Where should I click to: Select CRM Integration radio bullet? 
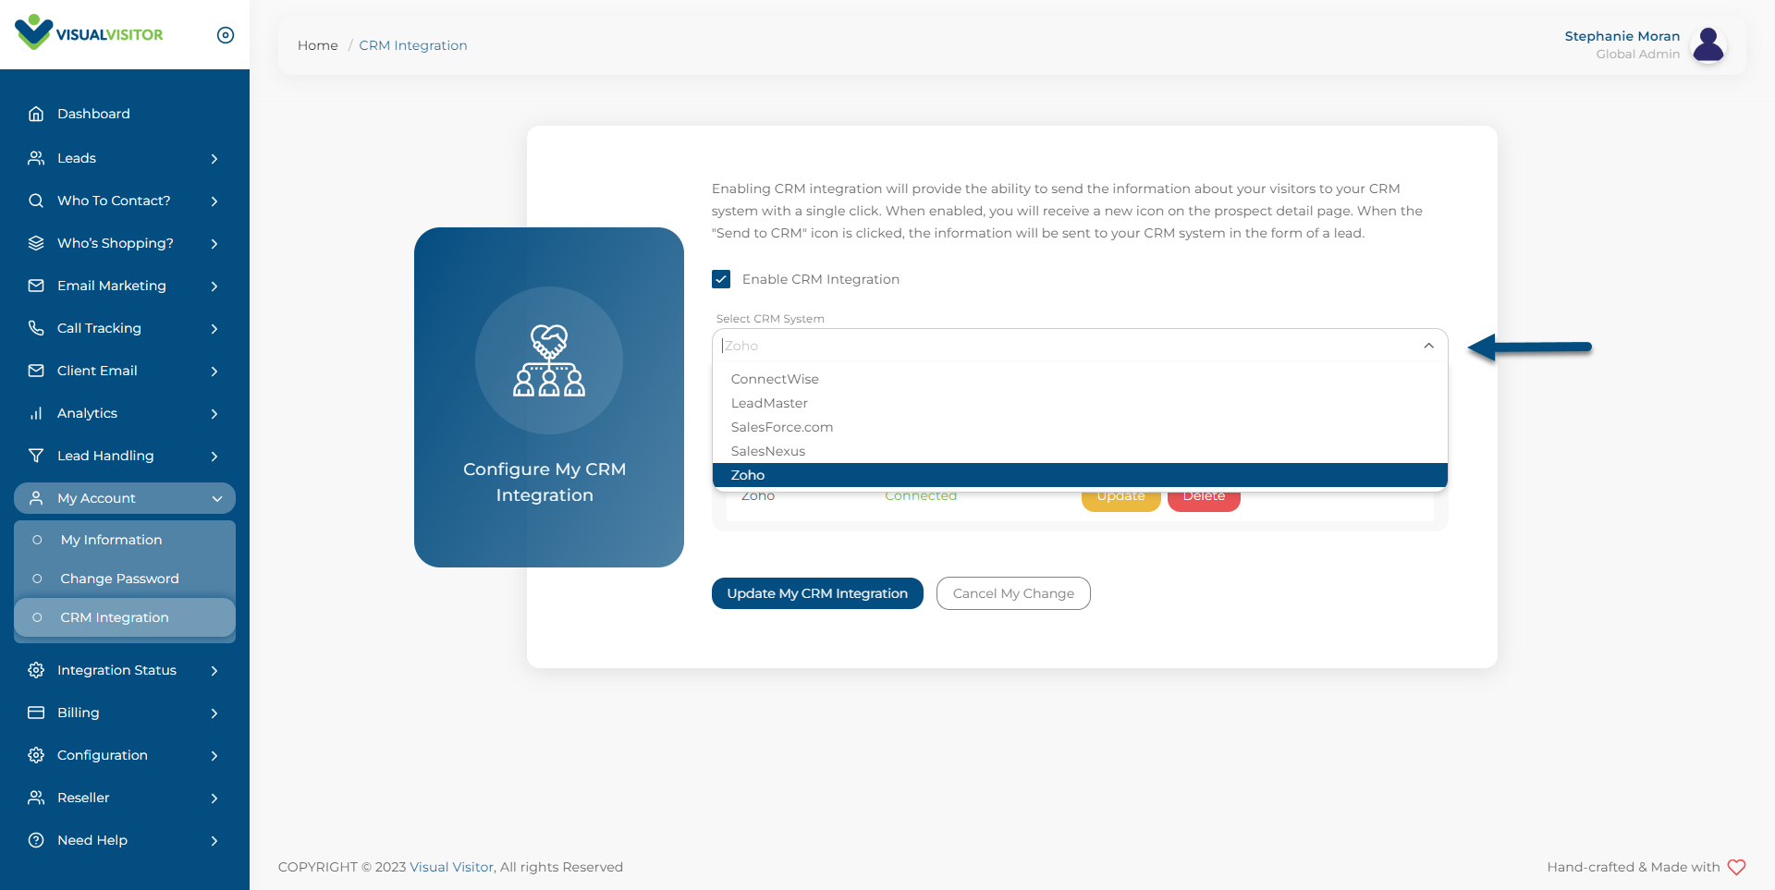[37, 617]
